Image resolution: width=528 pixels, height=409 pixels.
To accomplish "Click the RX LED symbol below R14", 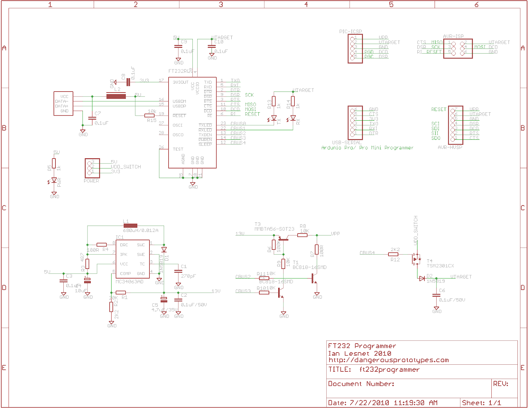I will [293, 118].
